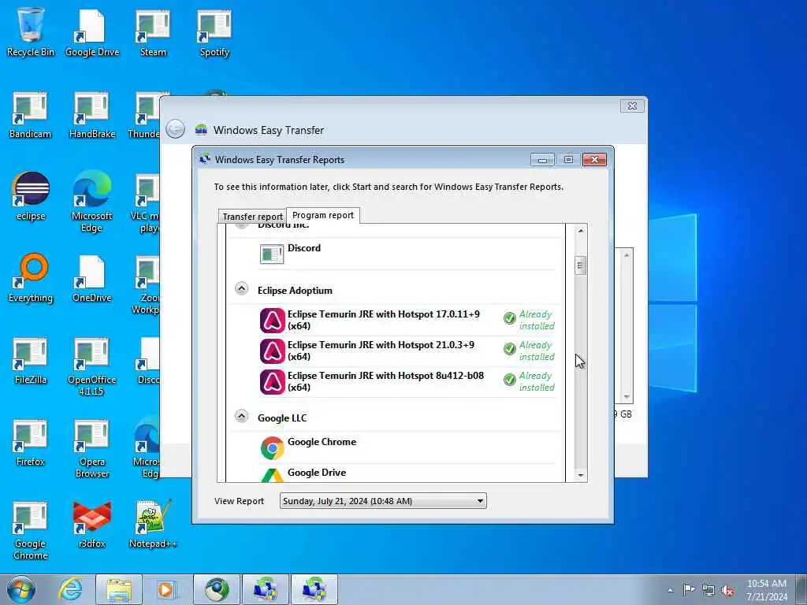Click the Eclipse Temurin JRE 17.0.11+9 icon
Image resolution: width=807 pixels, height=605 pixels.
click(x=272, y=321)
